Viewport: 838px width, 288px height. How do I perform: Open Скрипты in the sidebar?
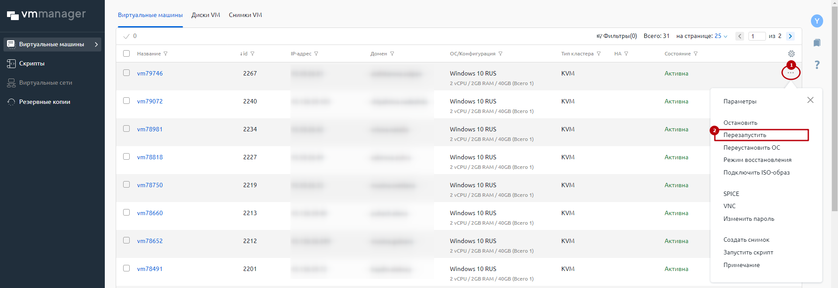point(32,64)
